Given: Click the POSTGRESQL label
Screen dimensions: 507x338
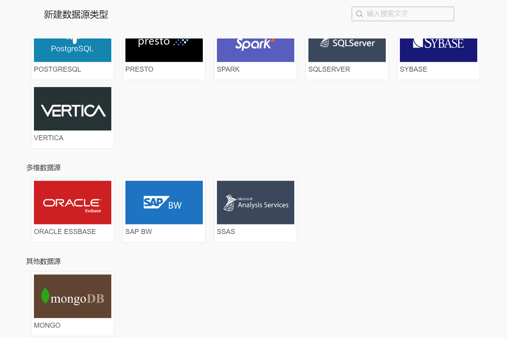Looking at the screenshot, I should pyautogui.click(x=58, y=69).
